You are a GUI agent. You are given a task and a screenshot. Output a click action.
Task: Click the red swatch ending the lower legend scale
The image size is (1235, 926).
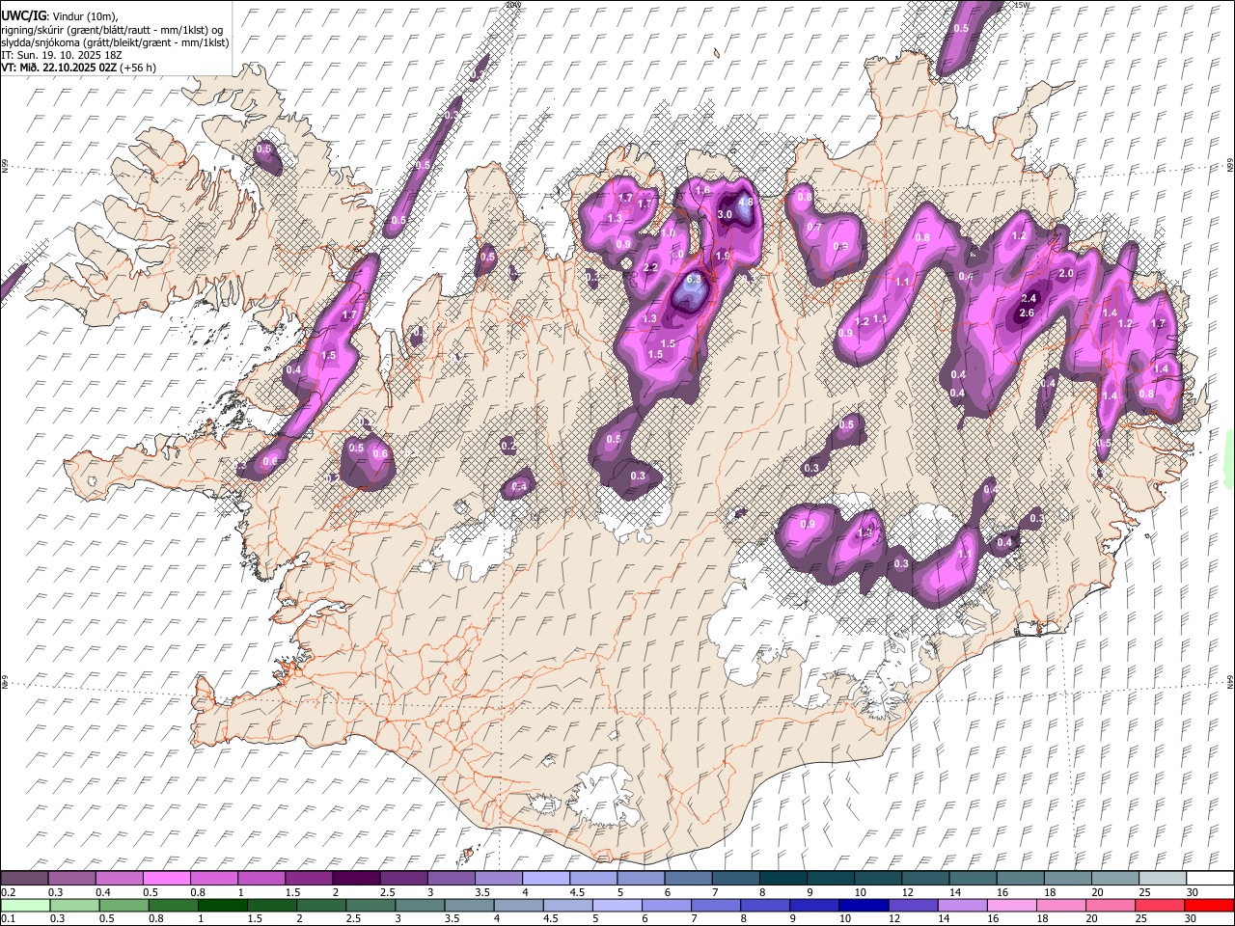[1208, 905]
